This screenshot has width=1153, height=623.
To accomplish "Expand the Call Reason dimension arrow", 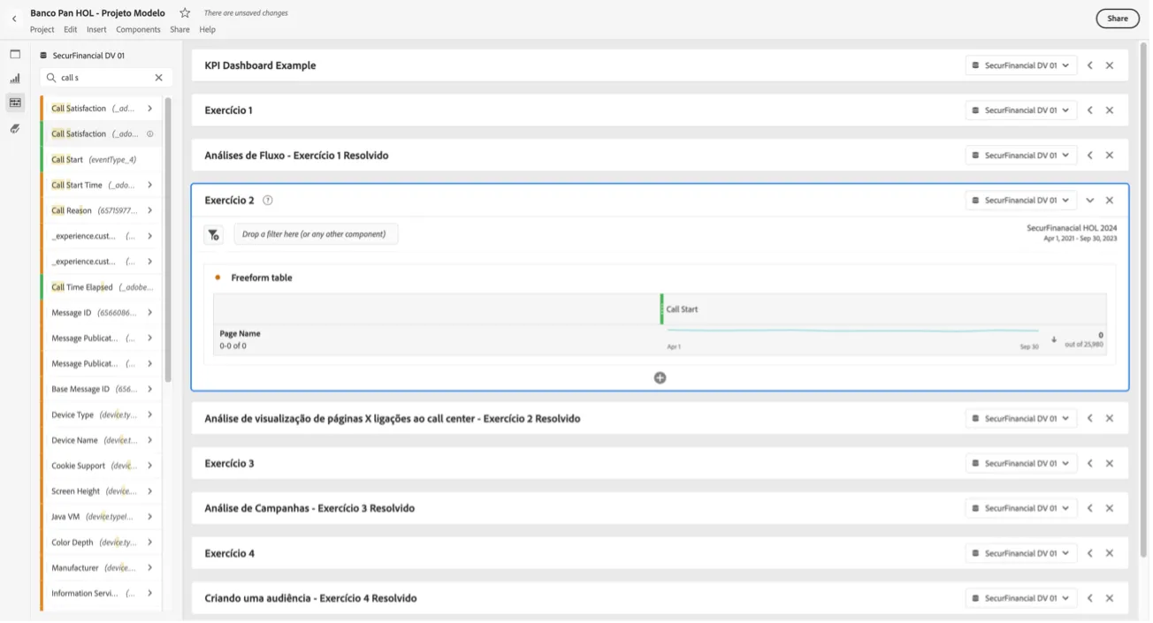I will coord(150,211).
